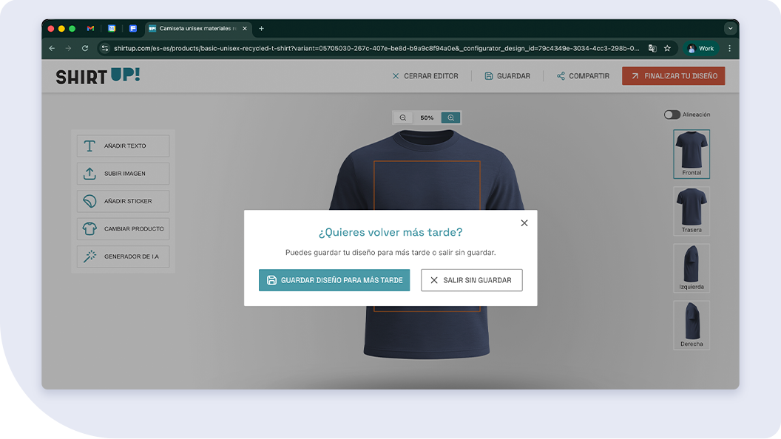The height and width of the screenshot is (439, 781).
Task: Close the Camiseta unisex tab
Action: 245,28
